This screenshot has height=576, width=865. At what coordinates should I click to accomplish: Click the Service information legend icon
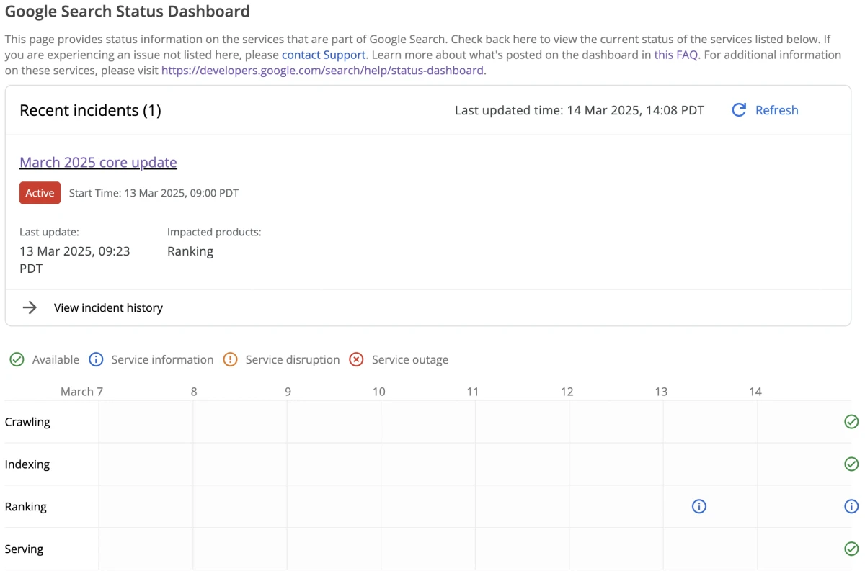tap(96, 359)
